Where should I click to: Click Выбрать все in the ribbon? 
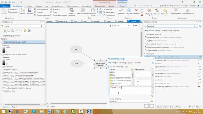coord(109,12)
